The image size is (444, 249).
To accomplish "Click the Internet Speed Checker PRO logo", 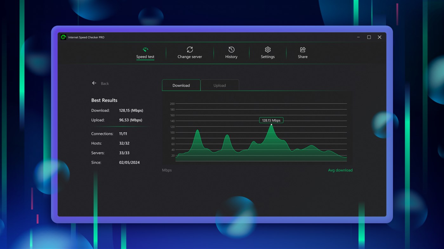I will pyautogui.click(x=63, y=37).
